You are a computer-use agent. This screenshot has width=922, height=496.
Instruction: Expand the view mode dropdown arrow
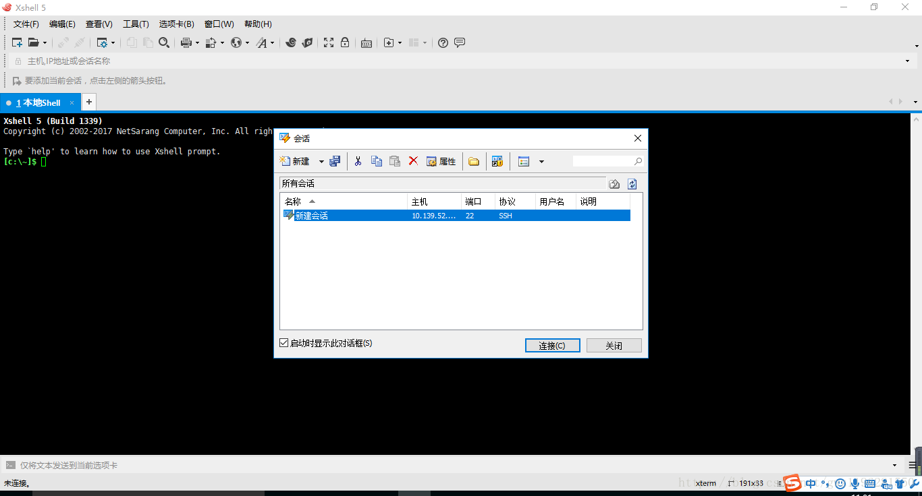point(541,162)
